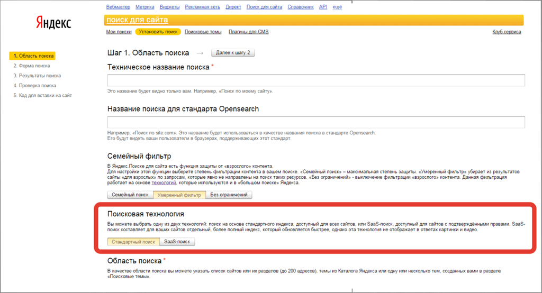Go to Метрика service link

coord(144,7)
